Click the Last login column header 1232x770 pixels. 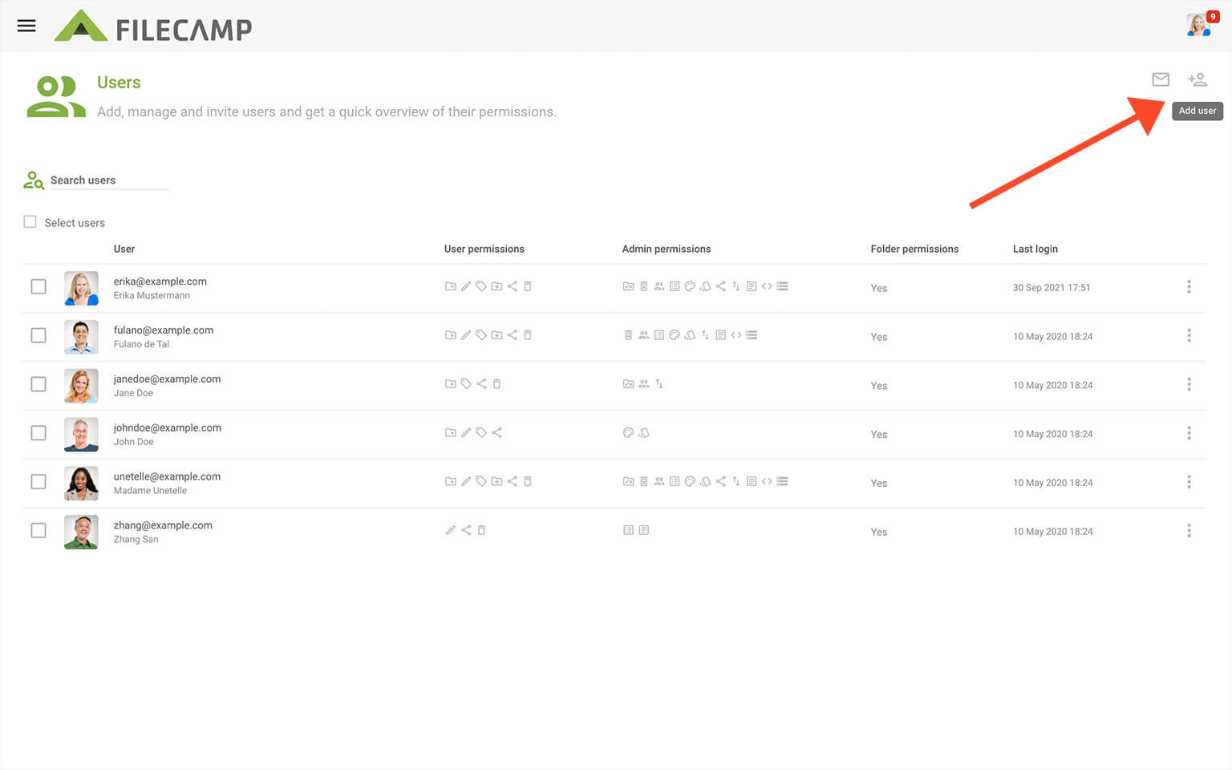1035,249
